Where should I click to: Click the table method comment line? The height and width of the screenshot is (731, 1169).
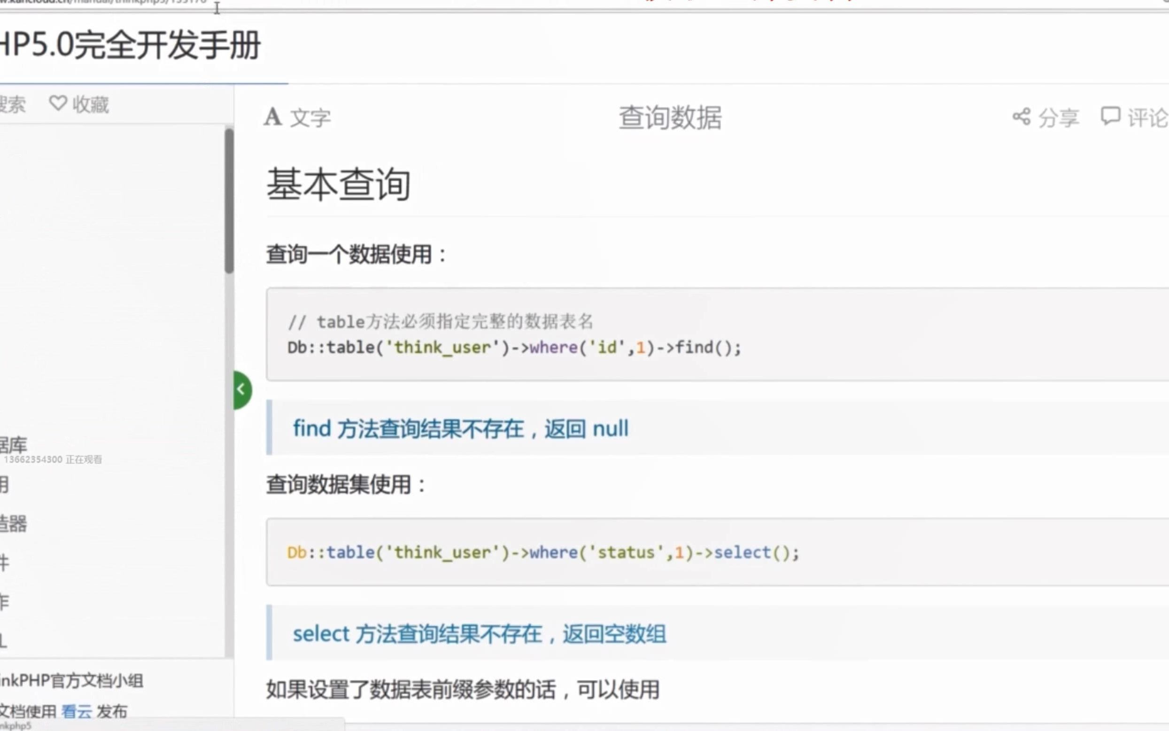(440, 321)
